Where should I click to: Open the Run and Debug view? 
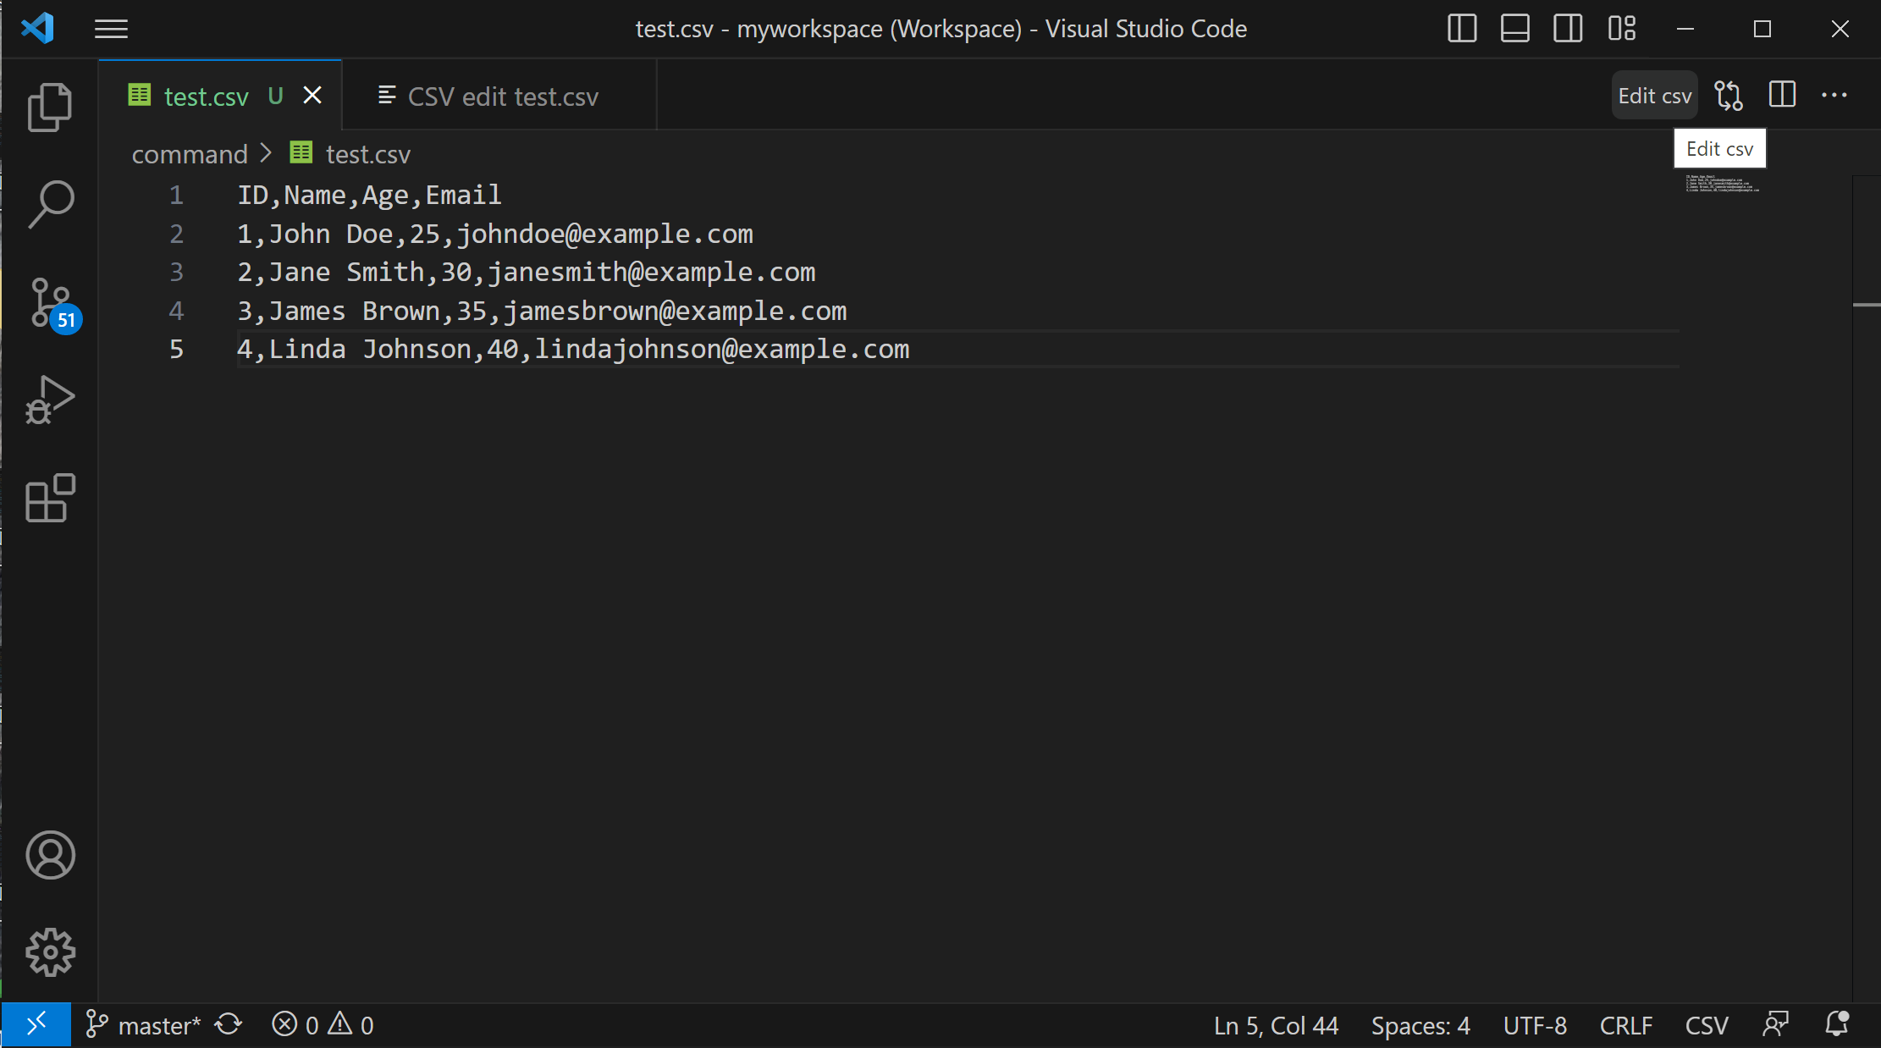50,400
